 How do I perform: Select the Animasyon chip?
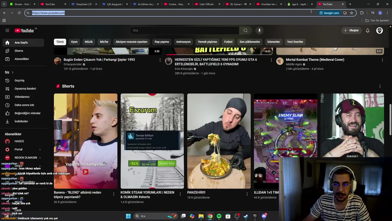(x=183, y=42)
